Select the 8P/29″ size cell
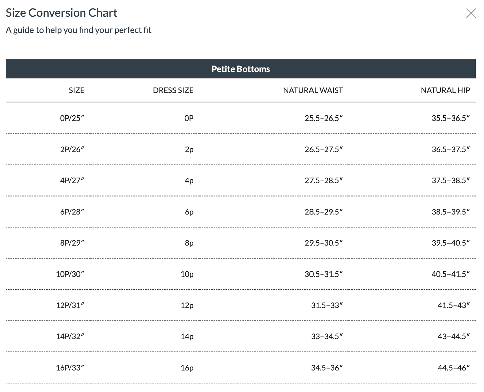This screenshot has width=484, height=392. (72, 243)
